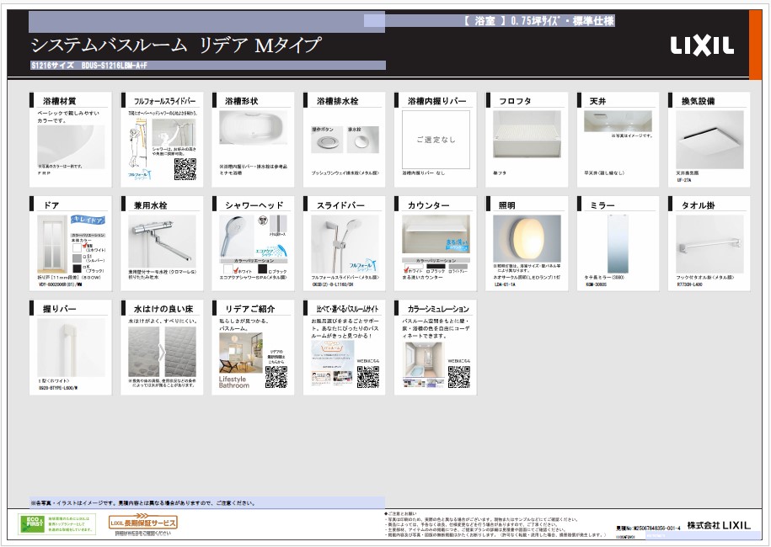Click the QR code in フルフォールスライドバー card
This screenshot has width=771, height=547.
coord(185,169)
